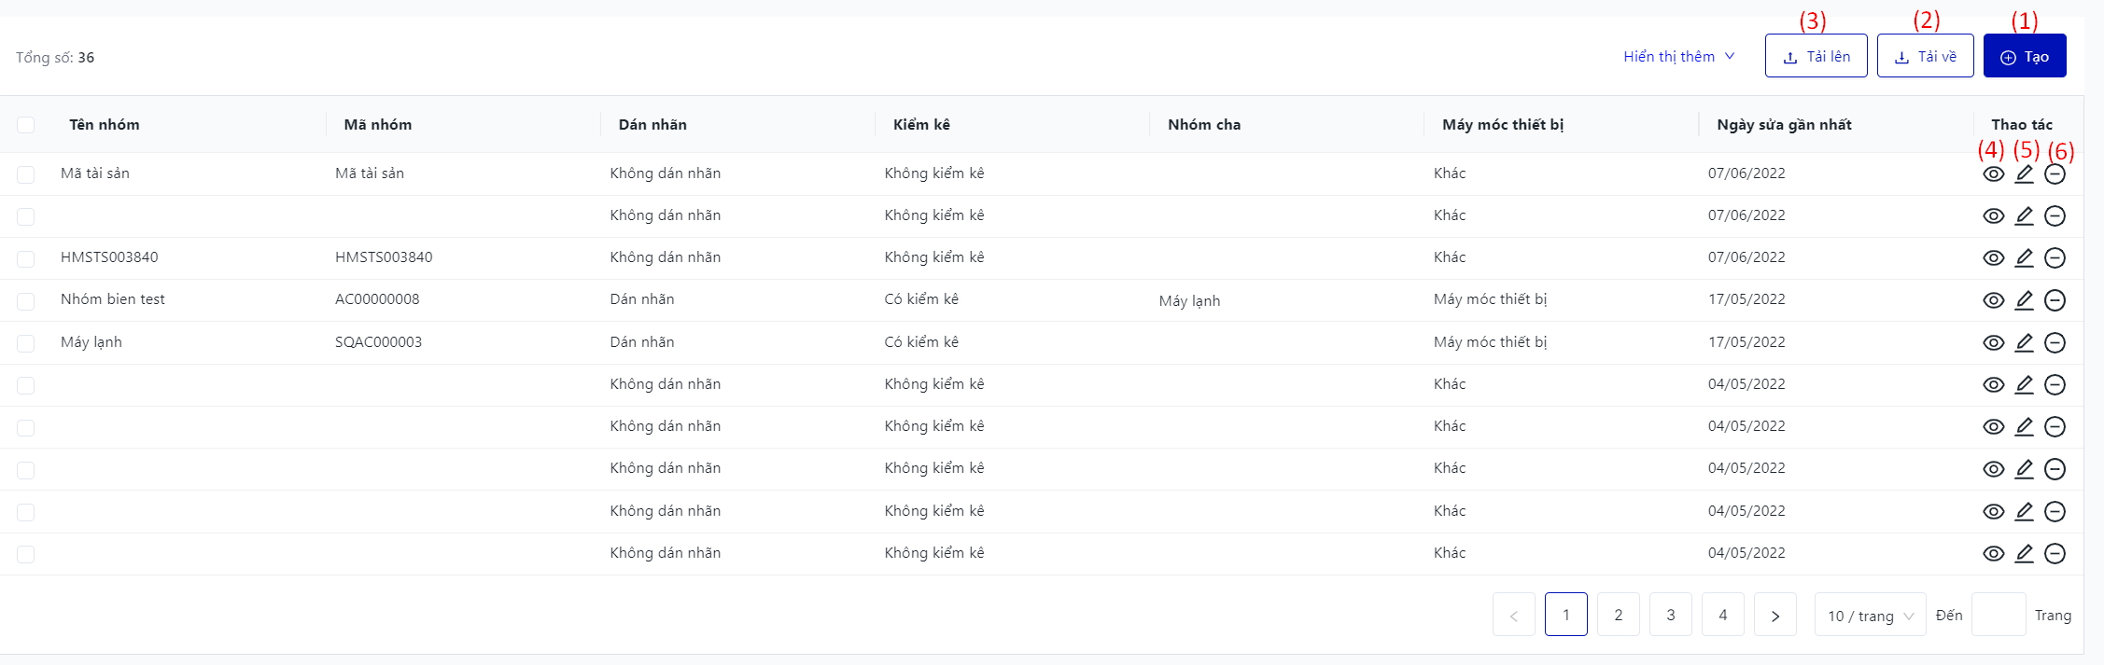View details of the Mã tài sản row
Viewport: 2104px width, 665px height.
point(1993,174)
